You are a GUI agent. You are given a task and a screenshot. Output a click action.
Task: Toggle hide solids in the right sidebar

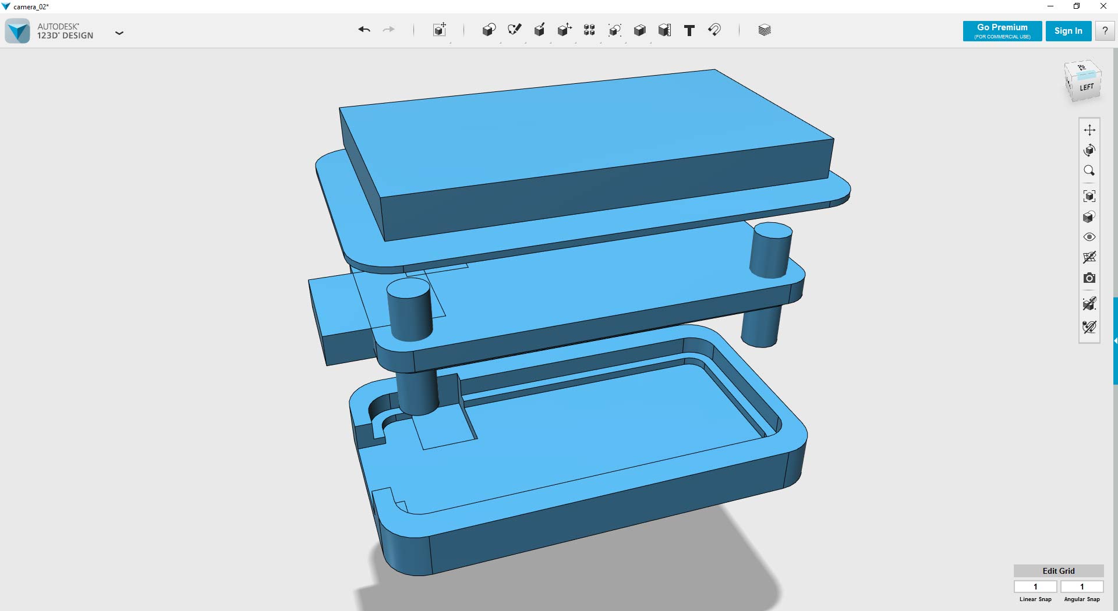point(1089,304)
